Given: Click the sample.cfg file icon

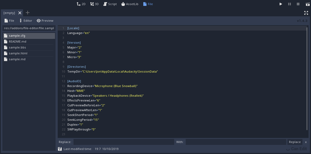Looking at the screenshot, I should tap(6, 36).
